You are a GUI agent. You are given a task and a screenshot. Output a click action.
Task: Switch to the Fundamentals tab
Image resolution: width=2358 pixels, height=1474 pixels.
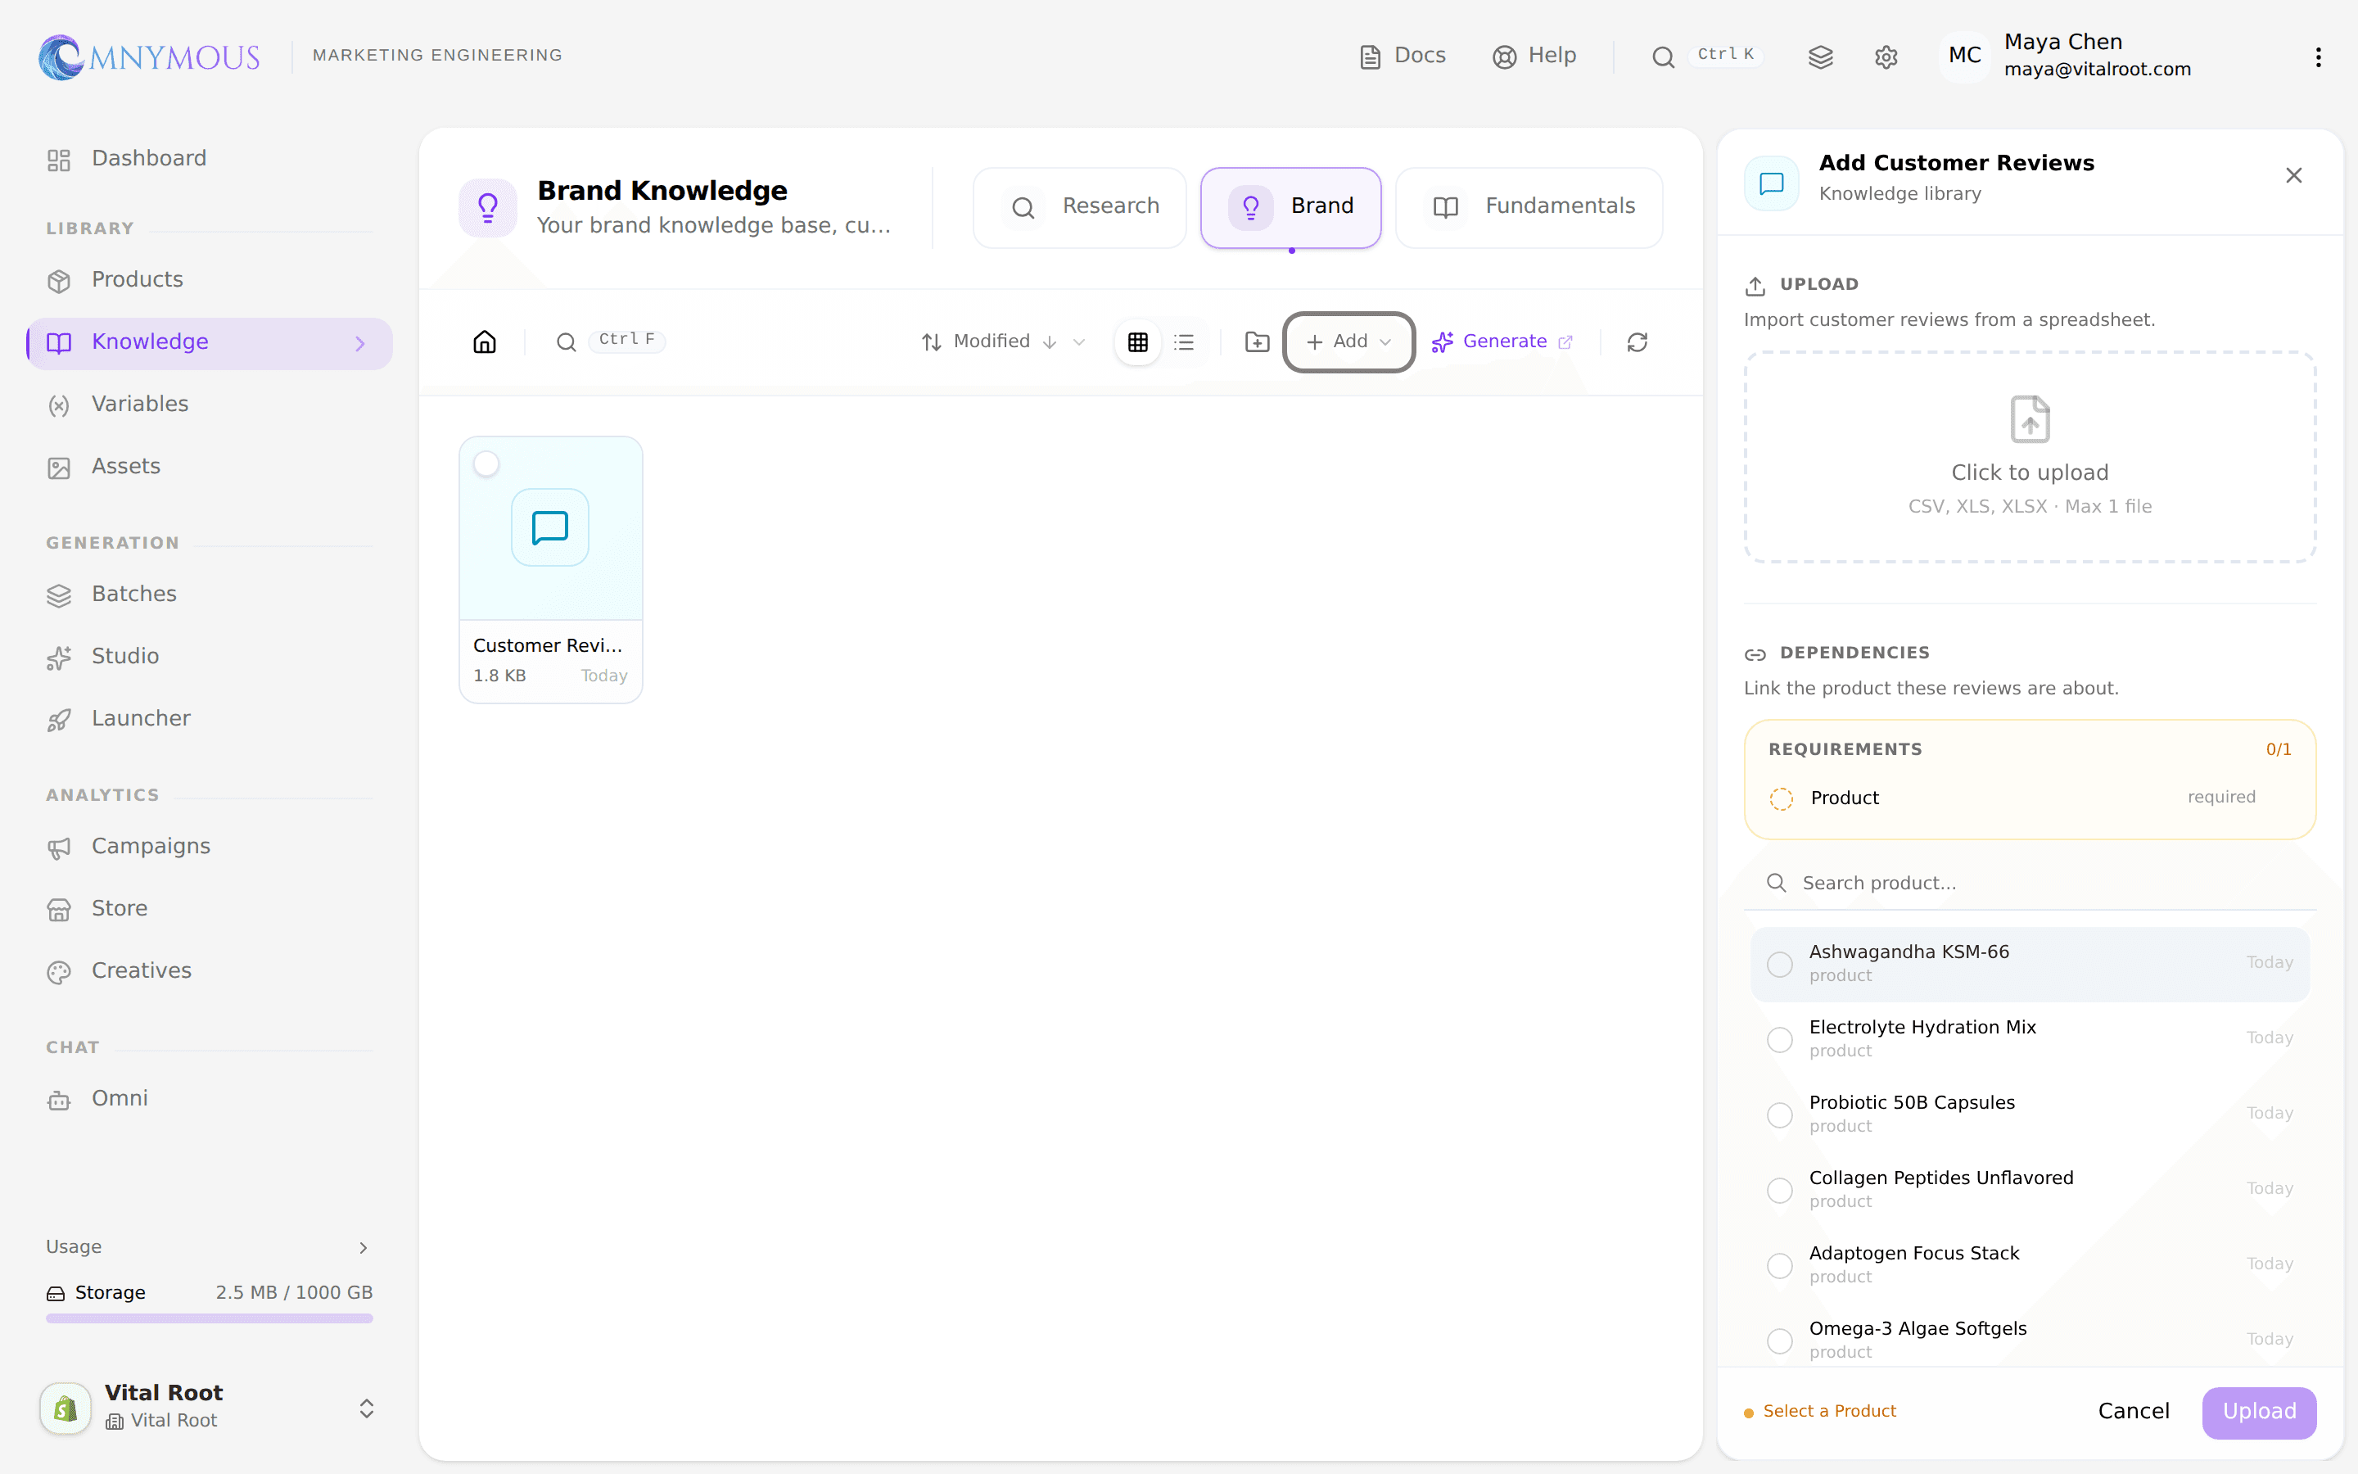coord(1529,206)
